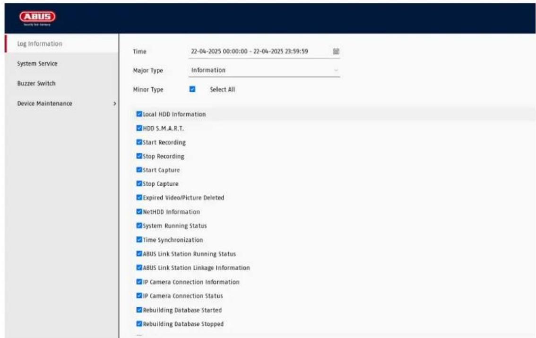The image size is (536, 338).
Task: Toggle ABUS Link Station Running Status checkbox
Action: 139,253
